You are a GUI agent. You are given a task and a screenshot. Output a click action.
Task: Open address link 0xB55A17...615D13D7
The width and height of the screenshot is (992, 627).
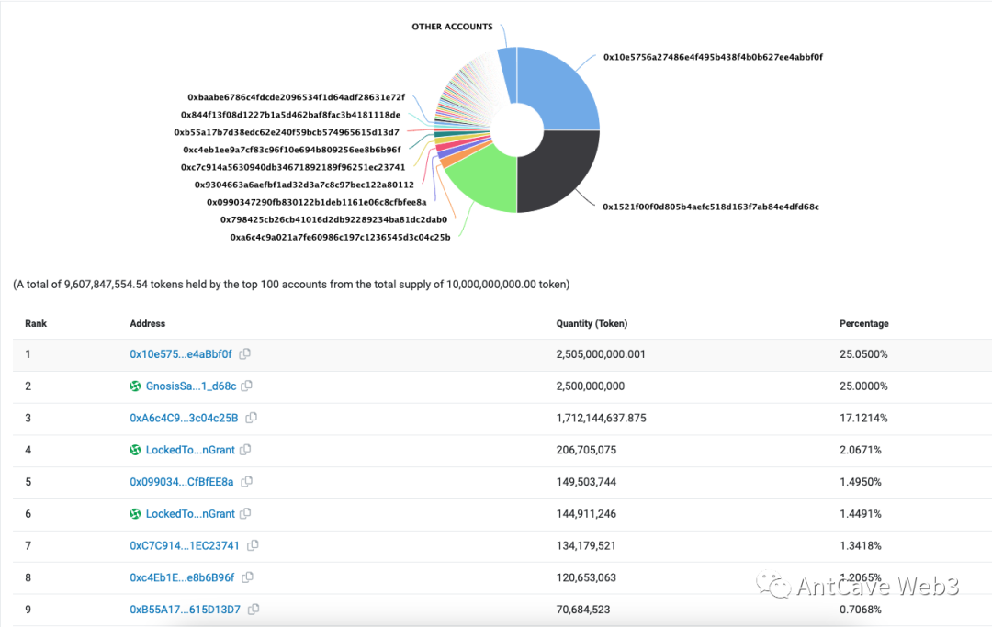pyautogui.click(x=186, y=609)
